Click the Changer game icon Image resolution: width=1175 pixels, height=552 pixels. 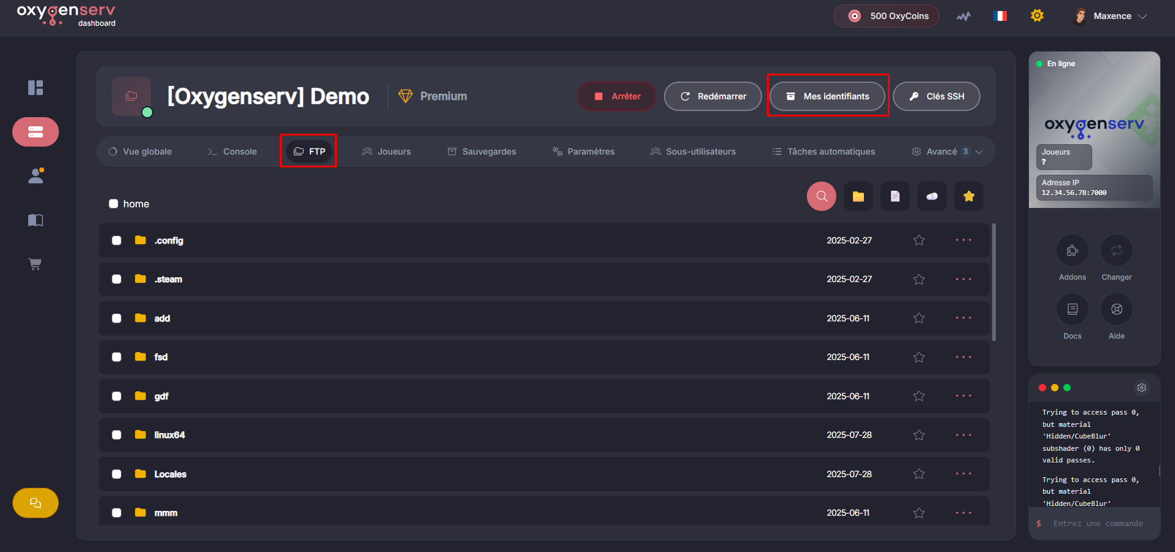tap(1116, 250)
